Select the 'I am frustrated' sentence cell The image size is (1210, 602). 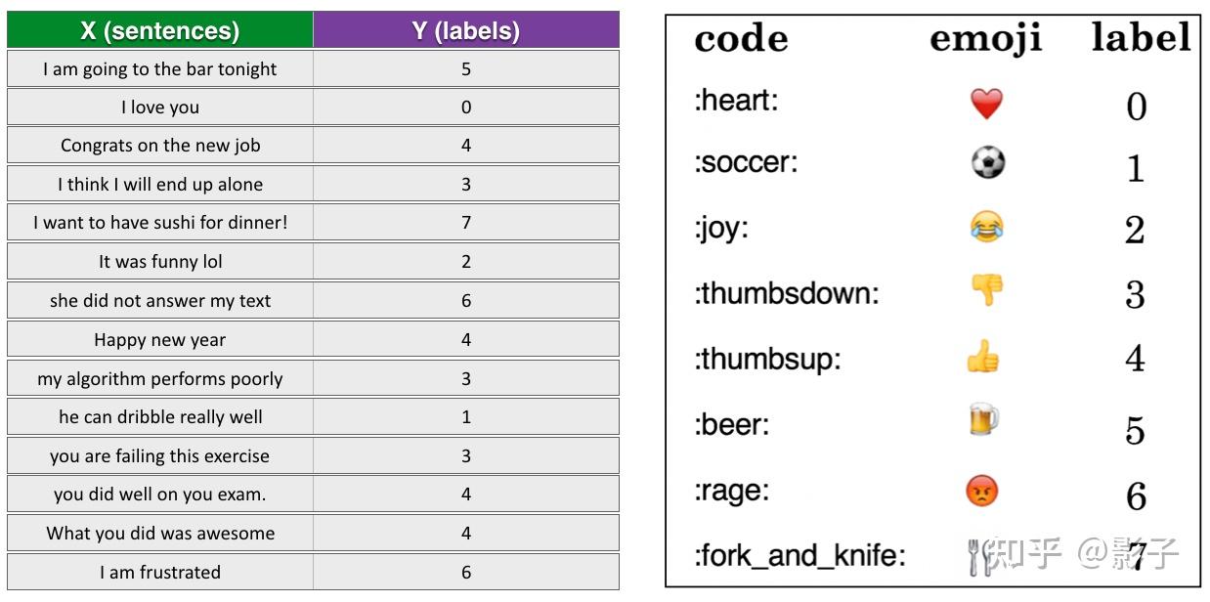[x=160, y=573]
